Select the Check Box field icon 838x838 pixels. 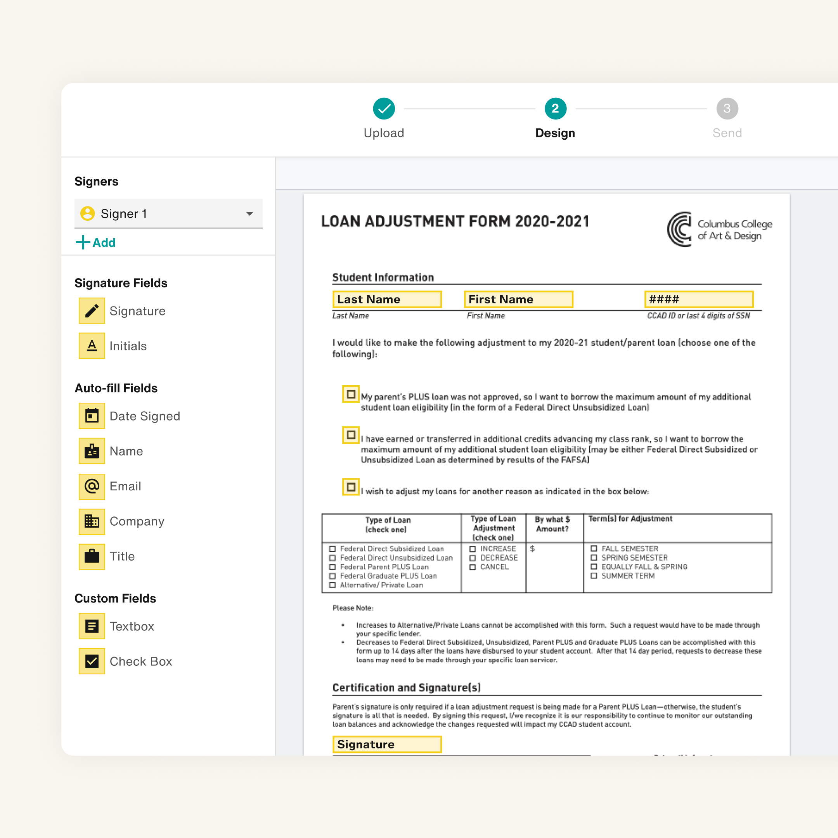coord(92,661)
